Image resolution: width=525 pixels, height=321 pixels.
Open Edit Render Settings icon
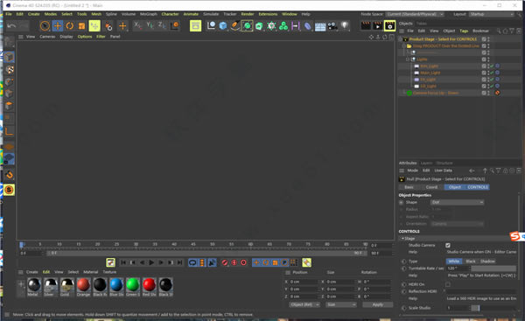click(x=389, y=25)
